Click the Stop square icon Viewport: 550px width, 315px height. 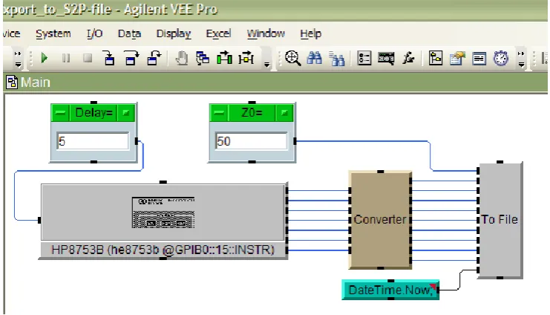click(88, 58)
